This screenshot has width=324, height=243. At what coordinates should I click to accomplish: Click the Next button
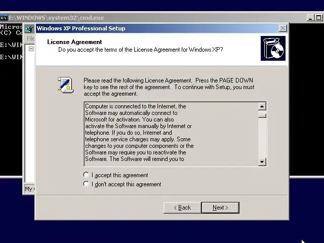click(x=220, y=208)
